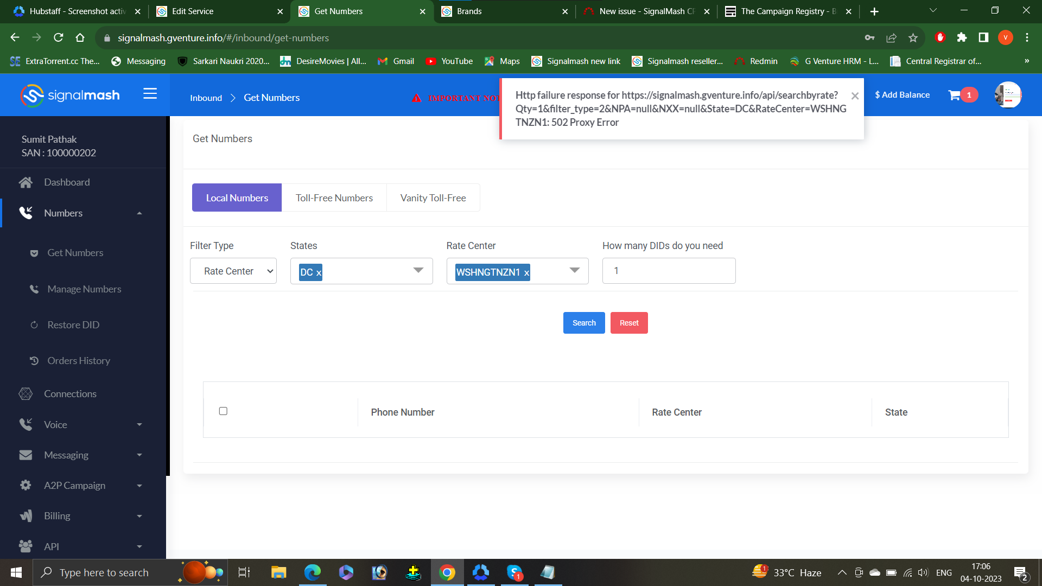Expand the Billing sidebar section
The image size is (1042, 586).
click(83, 516)
